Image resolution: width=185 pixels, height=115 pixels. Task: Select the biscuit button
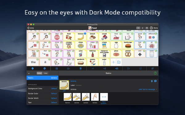pos(92,36)
